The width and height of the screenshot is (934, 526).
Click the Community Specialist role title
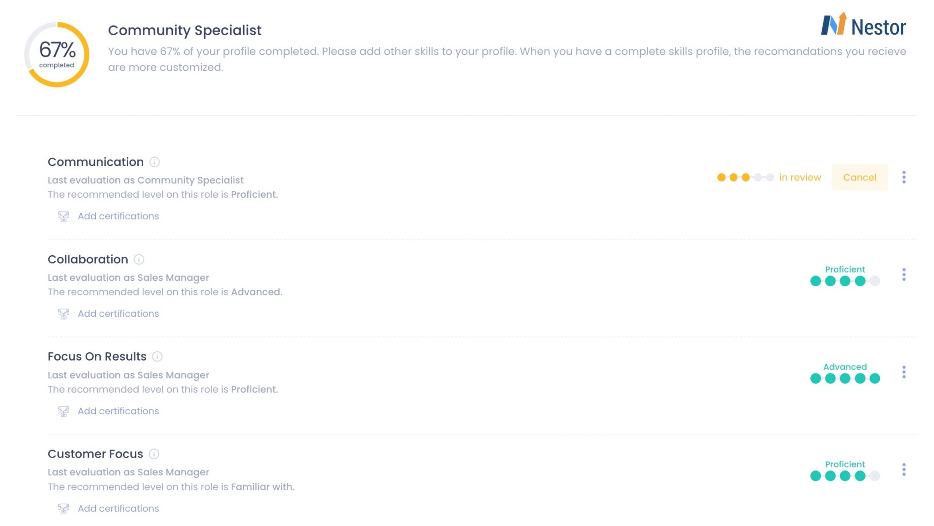click(x=184, y=31)
